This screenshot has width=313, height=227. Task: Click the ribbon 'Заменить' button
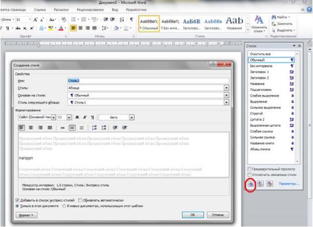283,24
